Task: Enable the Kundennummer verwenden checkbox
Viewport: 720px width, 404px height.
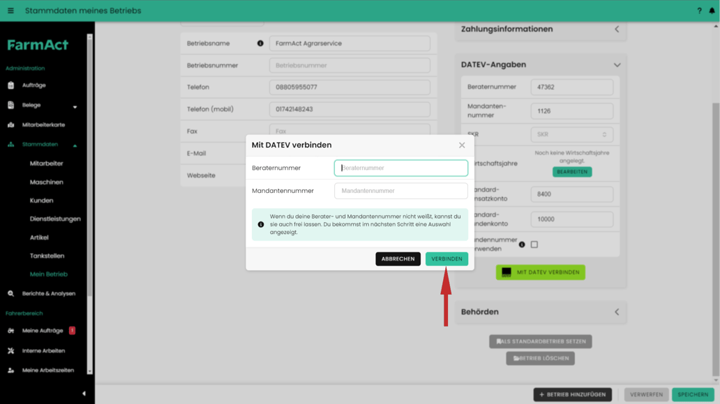Action: pyautogui.click(x=536, y=244)
